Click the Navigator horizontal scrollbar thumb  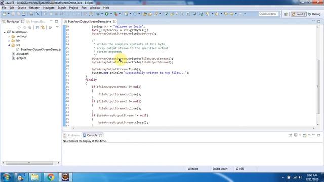pyautogui.click(x=29, y=163)
